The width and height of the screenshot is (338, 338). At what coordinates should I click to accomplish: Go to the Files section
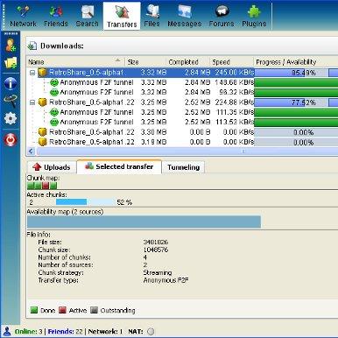(x=152, y=17)
